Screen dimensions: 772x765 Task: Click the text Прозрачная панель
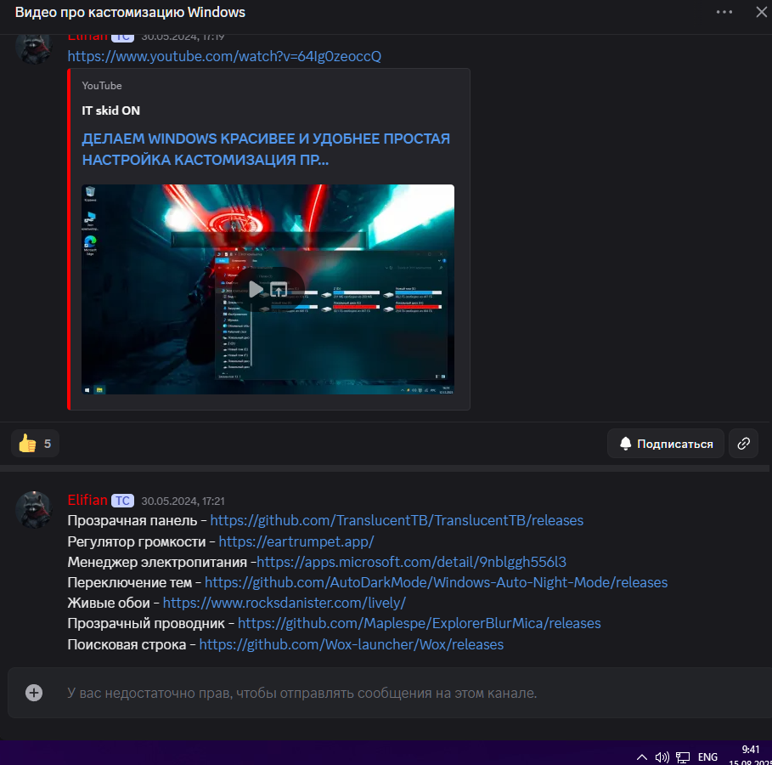pos(132,520)
